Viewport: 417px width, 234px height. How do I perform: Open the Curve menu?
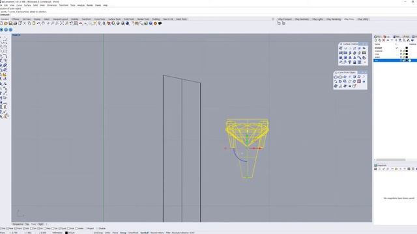pos(19,5)
